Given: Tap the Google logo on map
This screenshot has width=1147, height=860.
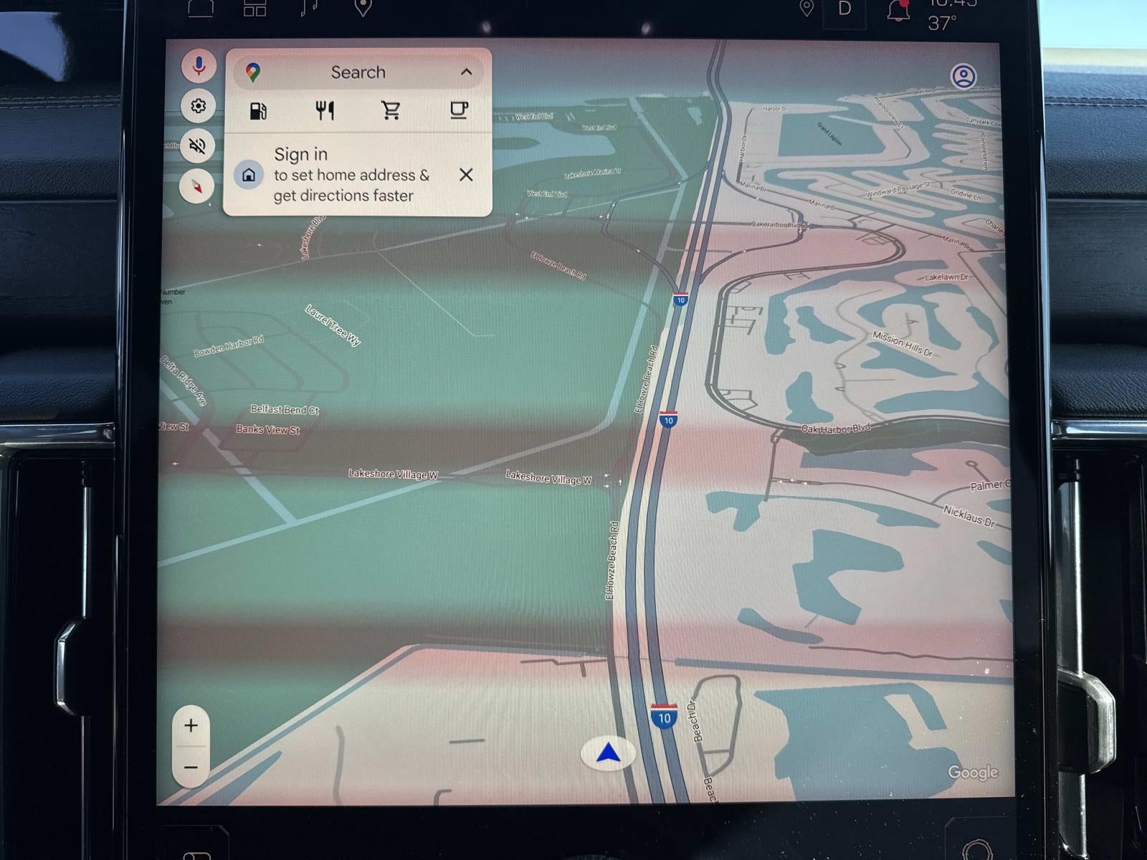Looking at the screenshot, I should 972,772.
